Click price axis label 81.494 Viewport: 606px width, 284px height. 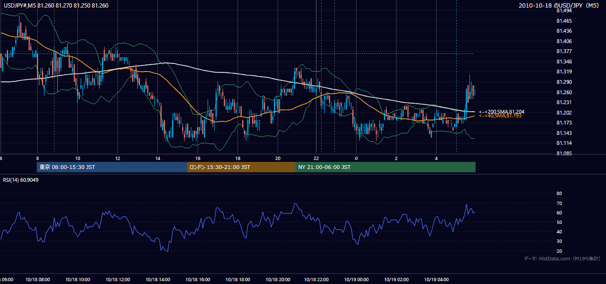pos(564,10)
